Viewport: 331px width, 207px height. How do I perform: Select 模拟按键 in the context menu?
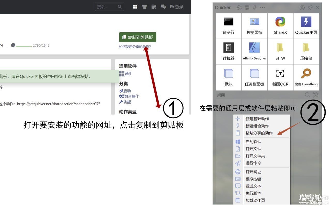[x=262, y=179]
